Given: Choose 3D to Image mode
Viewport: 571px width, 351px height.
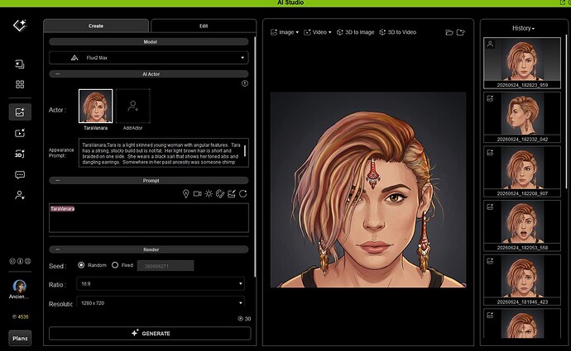Looking at the screenshot, I should (x=355, y=32).
